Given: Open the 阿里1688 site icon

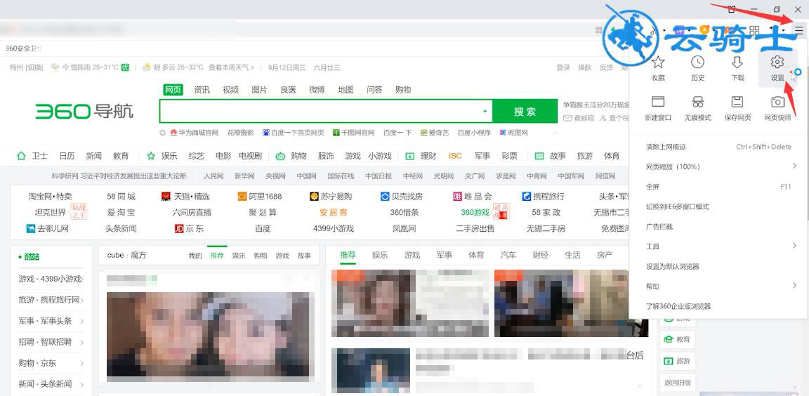Looking at the screenshot, I should tap(242, 197).
